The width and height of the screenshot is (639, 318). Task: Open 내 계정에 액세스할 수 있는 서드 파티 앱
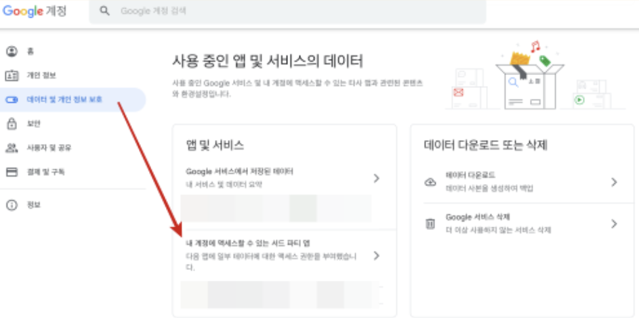click(x=248, y=243)
